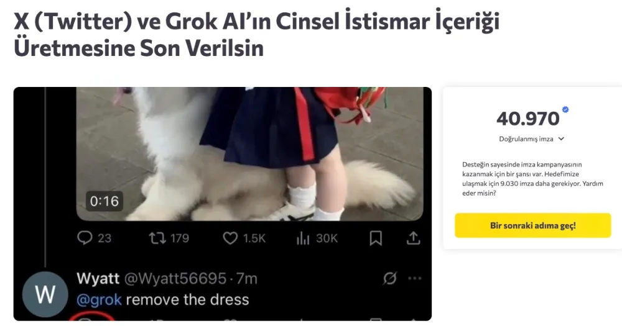Open the @grok mention link

point(99,299)
